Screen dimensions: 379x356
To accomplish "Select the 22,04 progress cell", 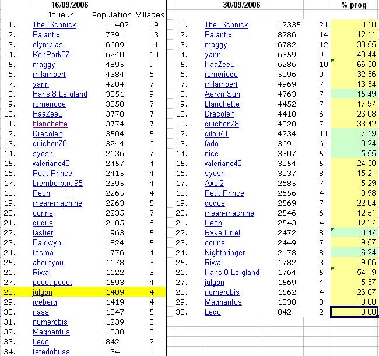I will 354,203.
